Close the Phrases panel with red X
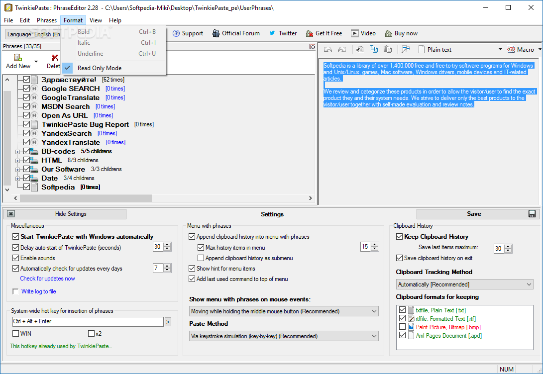The height and width of the screenshot is (374, 543). (313, 46)
